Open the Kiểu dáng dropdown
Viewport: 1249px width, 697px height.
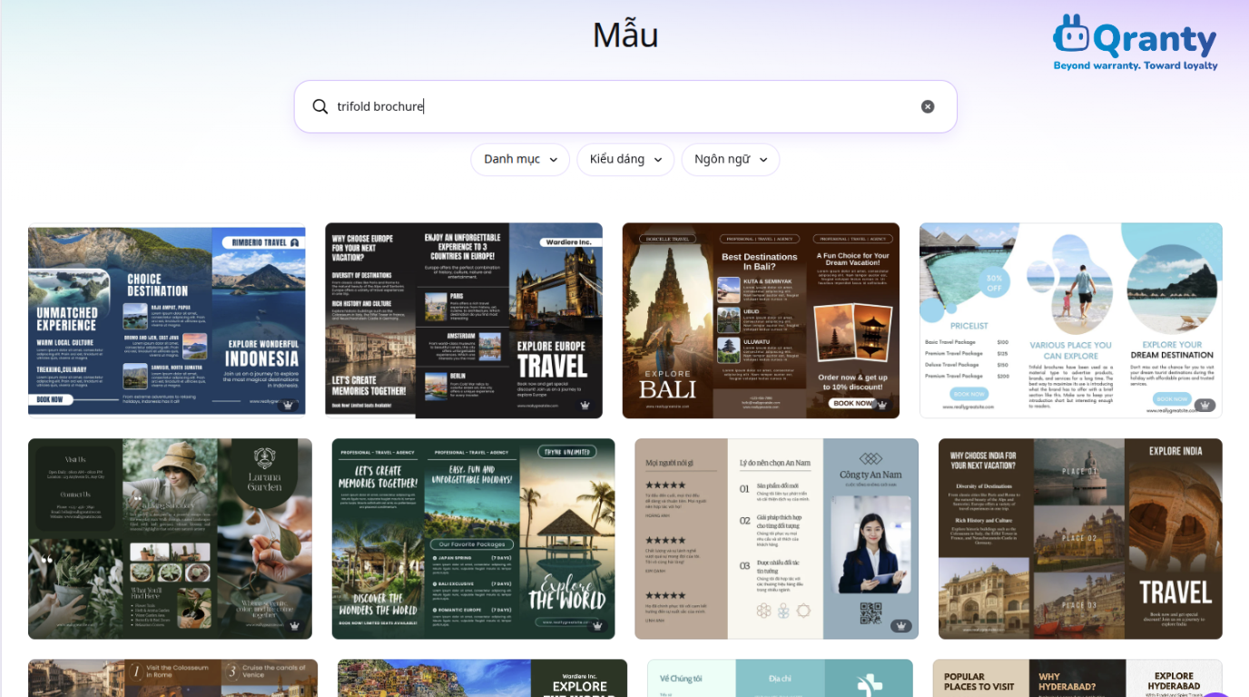click(x=625, y=160)
